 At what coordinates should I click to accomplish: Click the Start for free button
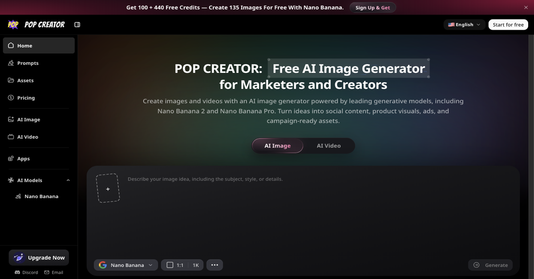coord(508,25)
